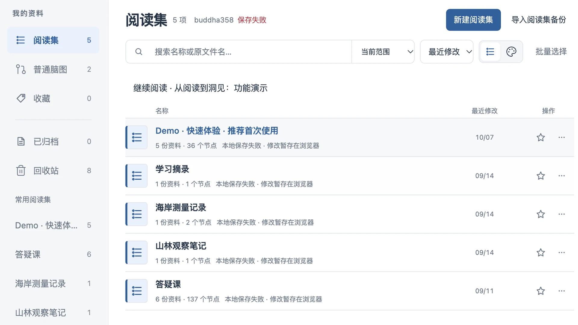Click the search magnifier icon

[139, 52]
